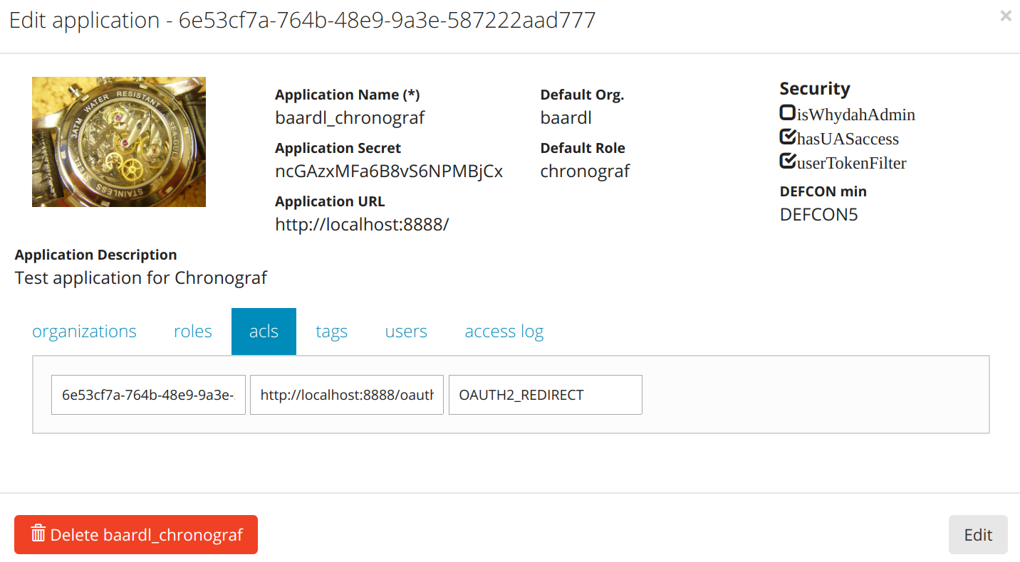Screen dimensions: 1020x562
Task: Select application name baardl_chronograf value
Action: (x=350, y=117)
